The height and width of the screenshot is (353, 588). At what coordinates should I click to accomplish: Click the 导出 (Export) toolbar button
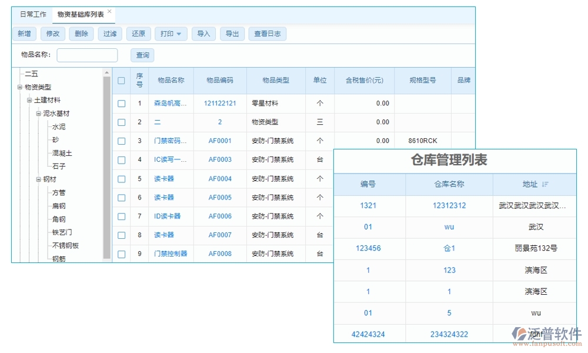(x=232, y=34)
